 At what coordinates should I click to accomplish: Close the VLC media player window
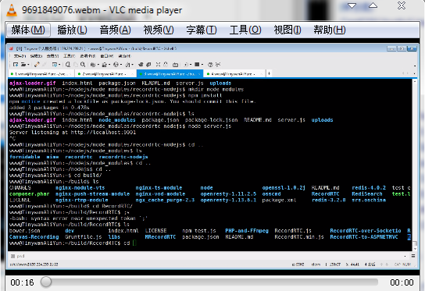[x=402, y=5]
